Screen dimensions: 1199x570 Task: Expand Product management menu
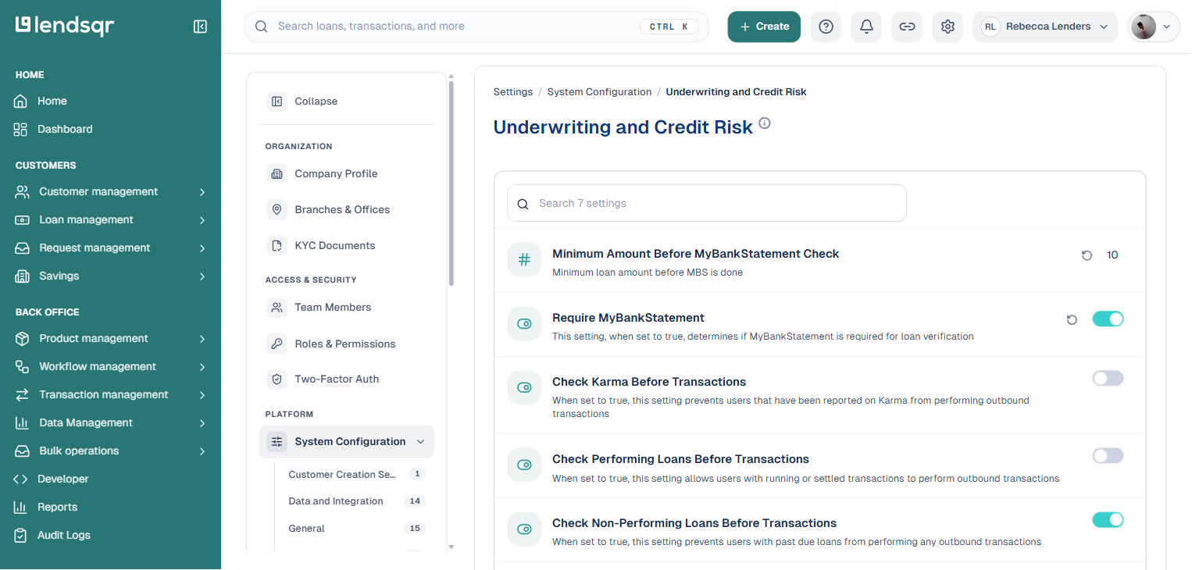click(110, 339)
